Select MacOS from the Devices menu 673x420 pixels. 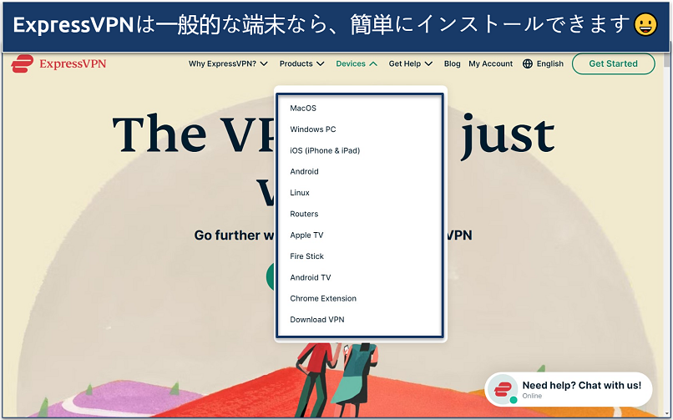(303, 109)
